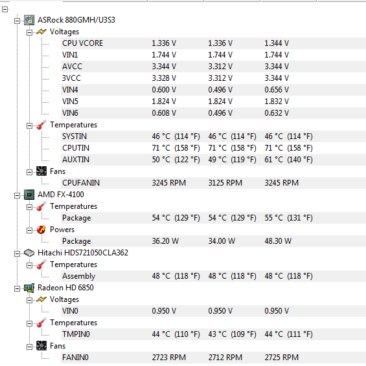Collapse the ASRock Fans group
The image size is (366, 366).
click(x=29, y=172)
